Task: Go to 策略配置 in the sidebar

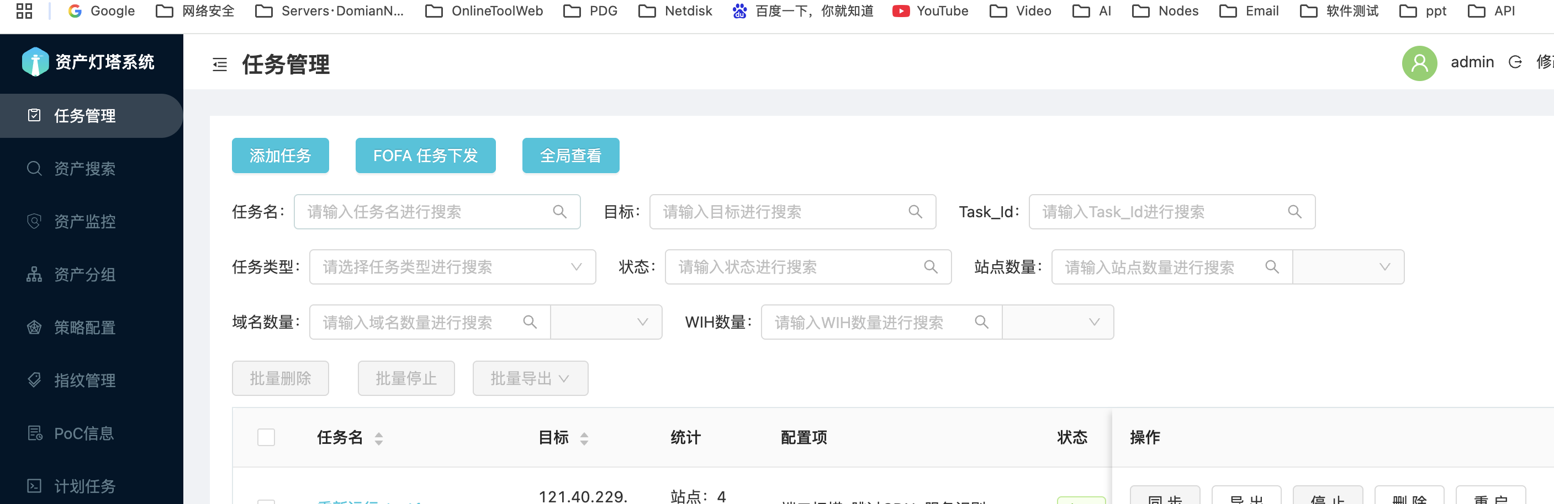Action: (84, 328)
